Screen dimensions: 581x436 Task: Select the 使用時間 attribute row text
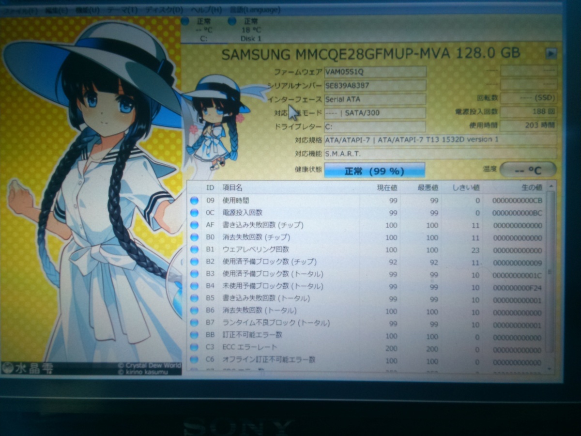(236, 200)
